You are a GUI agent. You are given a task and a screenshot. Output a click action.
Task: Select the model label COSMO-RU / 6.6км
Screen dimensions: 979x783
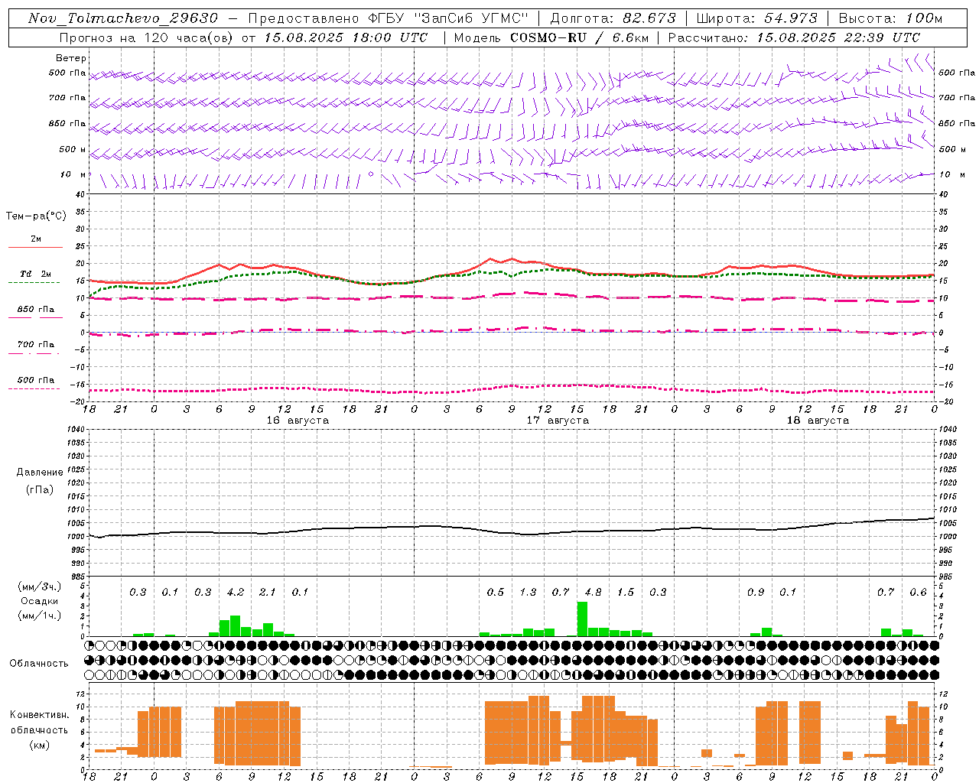click(x=578, y=37)
